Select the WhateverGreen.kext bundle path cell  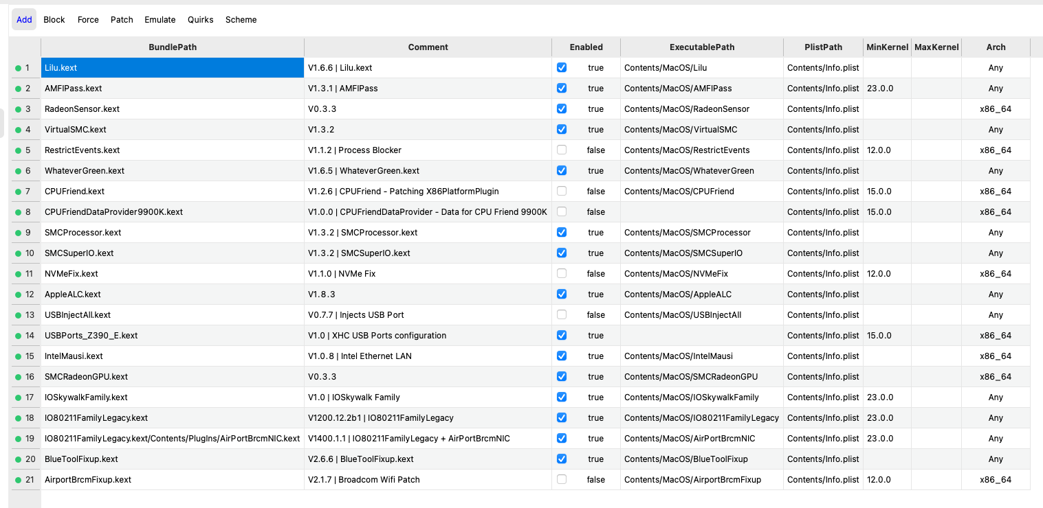[173, 171]
